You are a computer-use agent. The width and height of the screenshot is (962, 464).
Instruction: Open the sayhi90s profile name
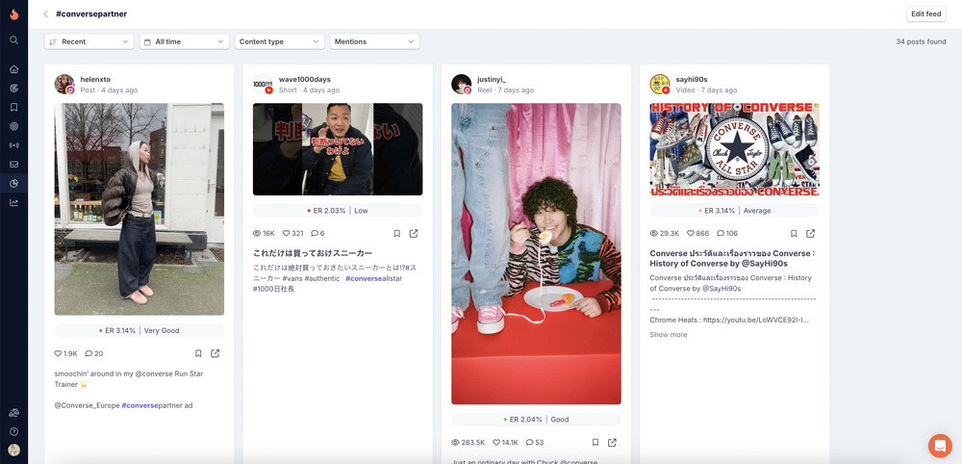pos(692,79)
